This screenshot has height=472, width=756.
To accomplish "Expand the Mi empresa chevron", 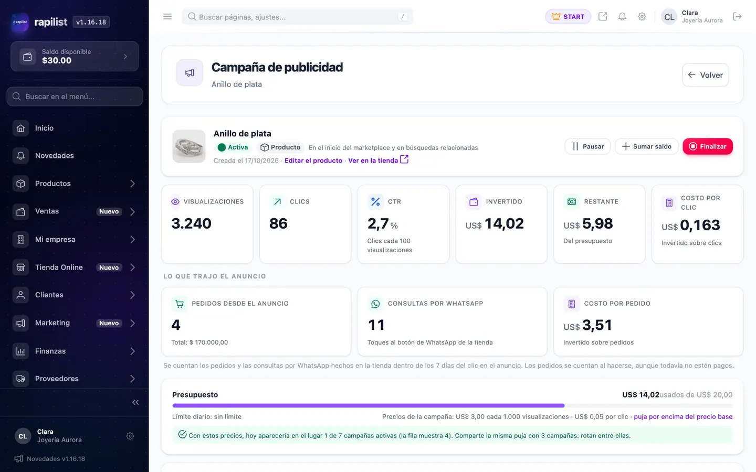I will tap(132, 239).
